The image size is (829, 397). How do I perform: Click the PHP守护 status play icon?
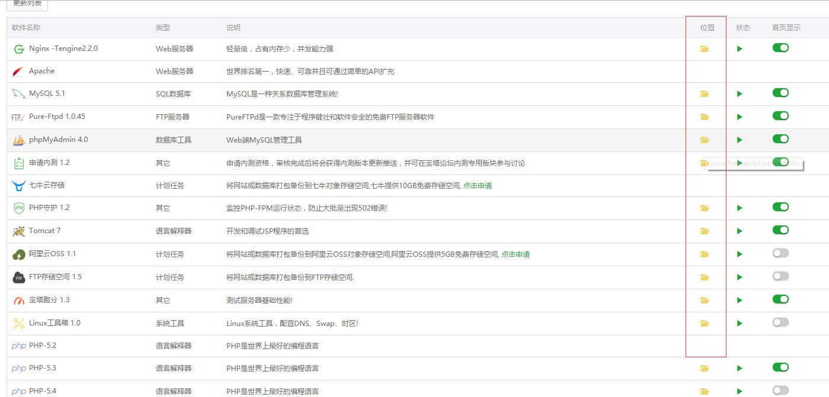pos(740,208)
